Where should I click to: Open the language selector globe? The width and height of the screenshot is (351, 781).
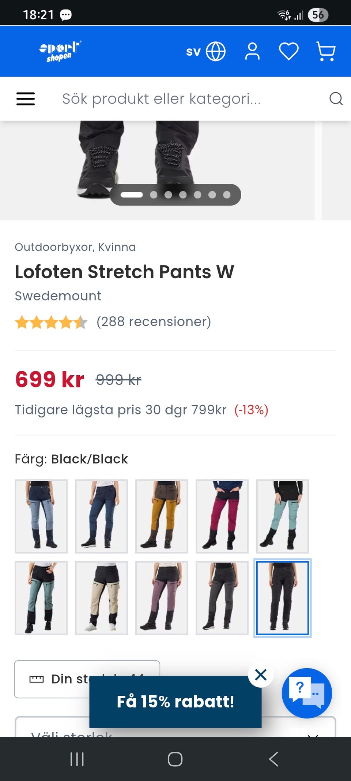[x=215, y=51]
